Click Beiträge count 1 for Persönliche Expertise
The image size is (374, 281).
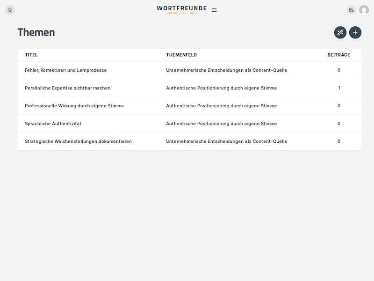339,88
